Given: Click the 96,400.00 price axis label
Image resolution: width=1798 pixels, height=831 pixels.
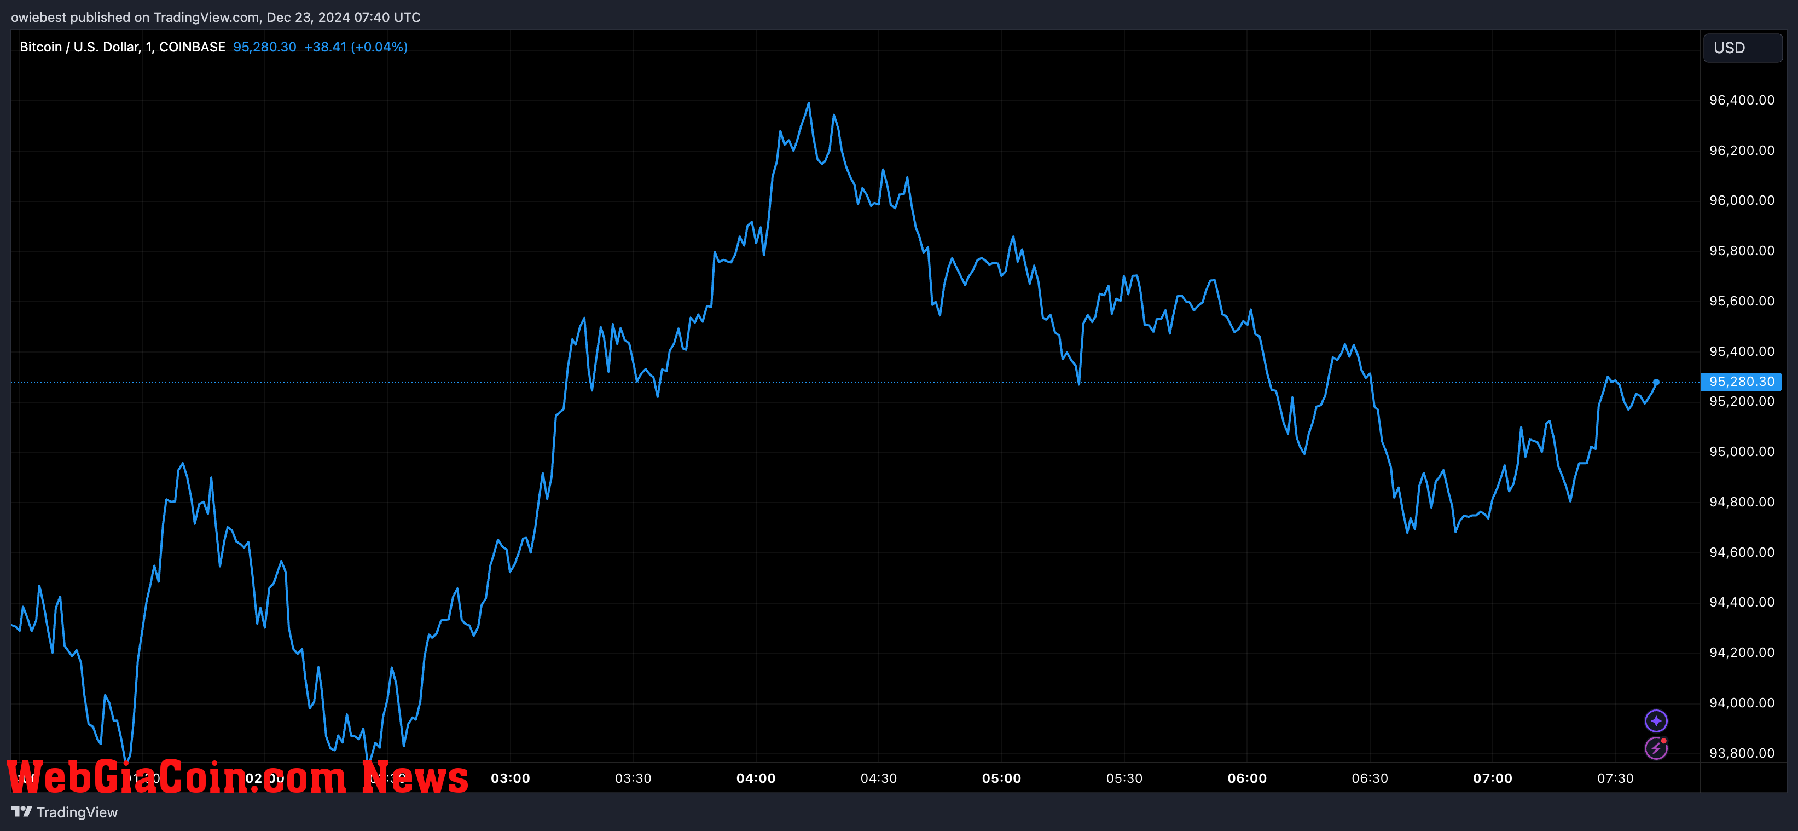Looking at the screenshot, I should [x=1742, y=100].
